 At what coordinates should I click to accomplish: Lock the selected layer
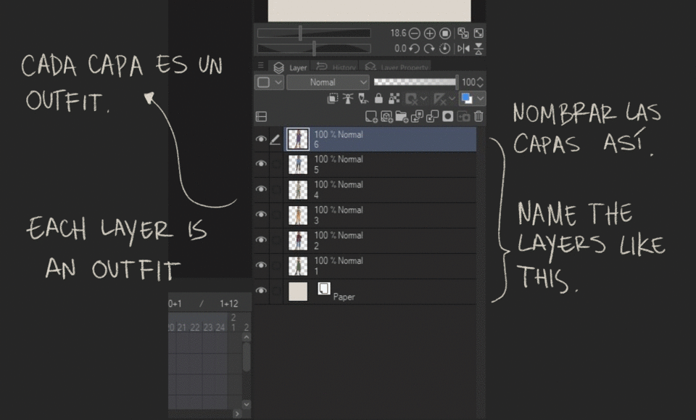[378, 99]
